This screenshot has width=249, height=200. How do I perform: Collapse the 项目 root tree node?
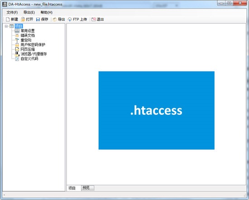pos(6,26)
